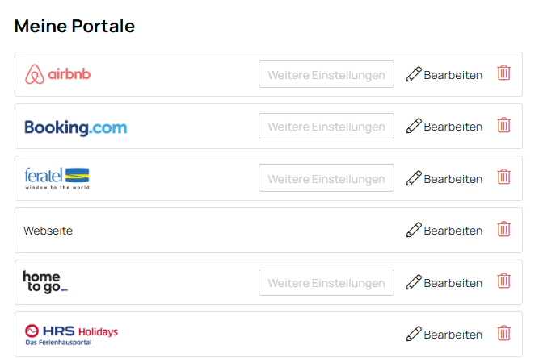Delete the Webseite entry using trash icon

(x=503, y=229)
